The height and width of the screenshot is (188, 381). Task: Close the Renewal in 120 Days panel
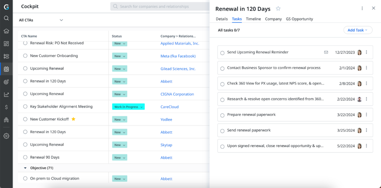[x=374, y=8]
